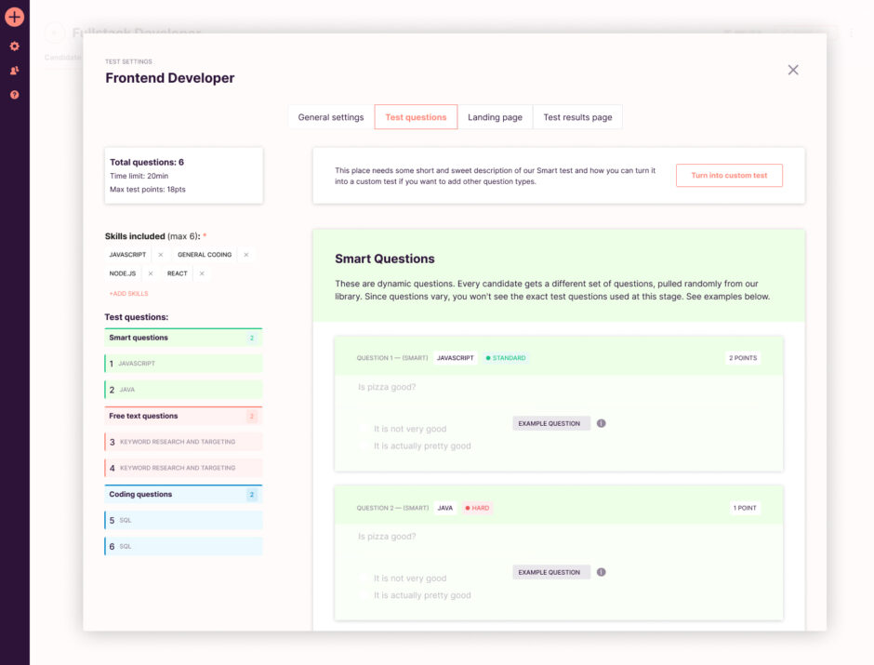Expand the Coding questions group header

pyautogui.click(x=183, y=494)
